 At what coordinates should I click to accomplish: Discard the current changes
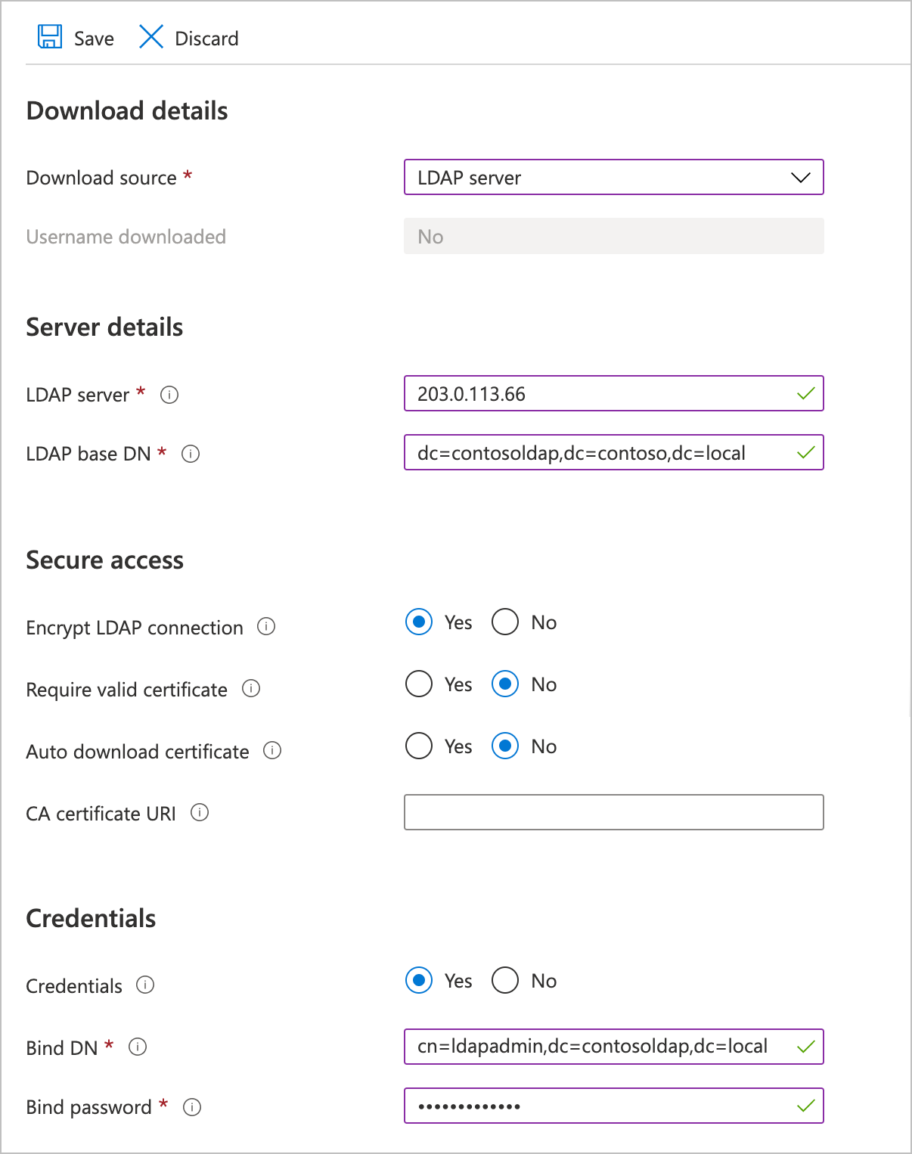coord(188,37)
